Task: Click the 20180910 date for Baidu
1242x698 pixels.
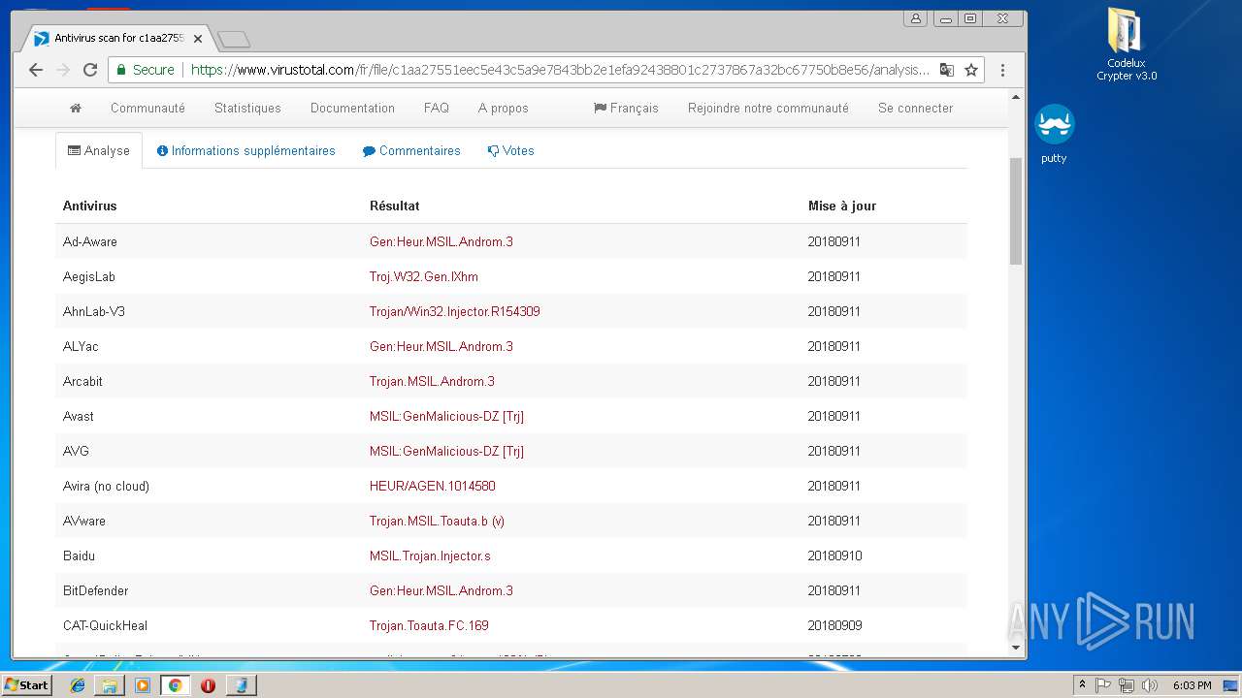Action: (835, 555)
